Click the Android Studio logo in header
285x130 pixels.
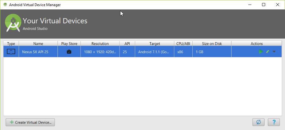pos(13,23)
